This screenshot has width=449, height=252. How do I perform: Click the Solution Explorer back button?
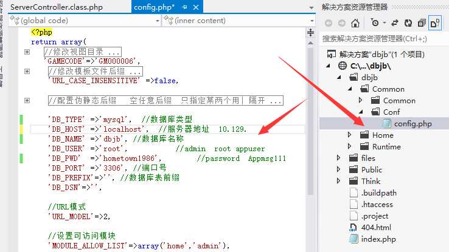[x=329, y=23]
